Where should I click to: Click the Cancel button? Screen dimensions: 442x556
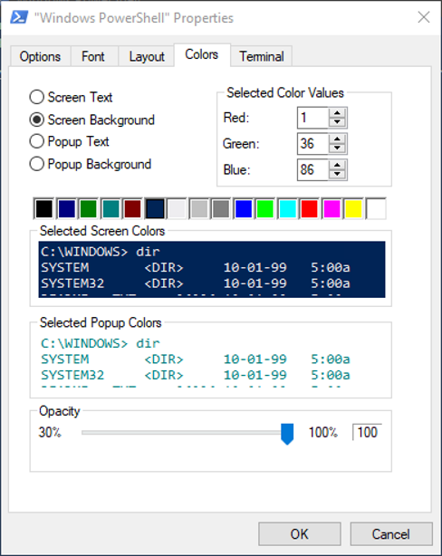click(391, 533)
